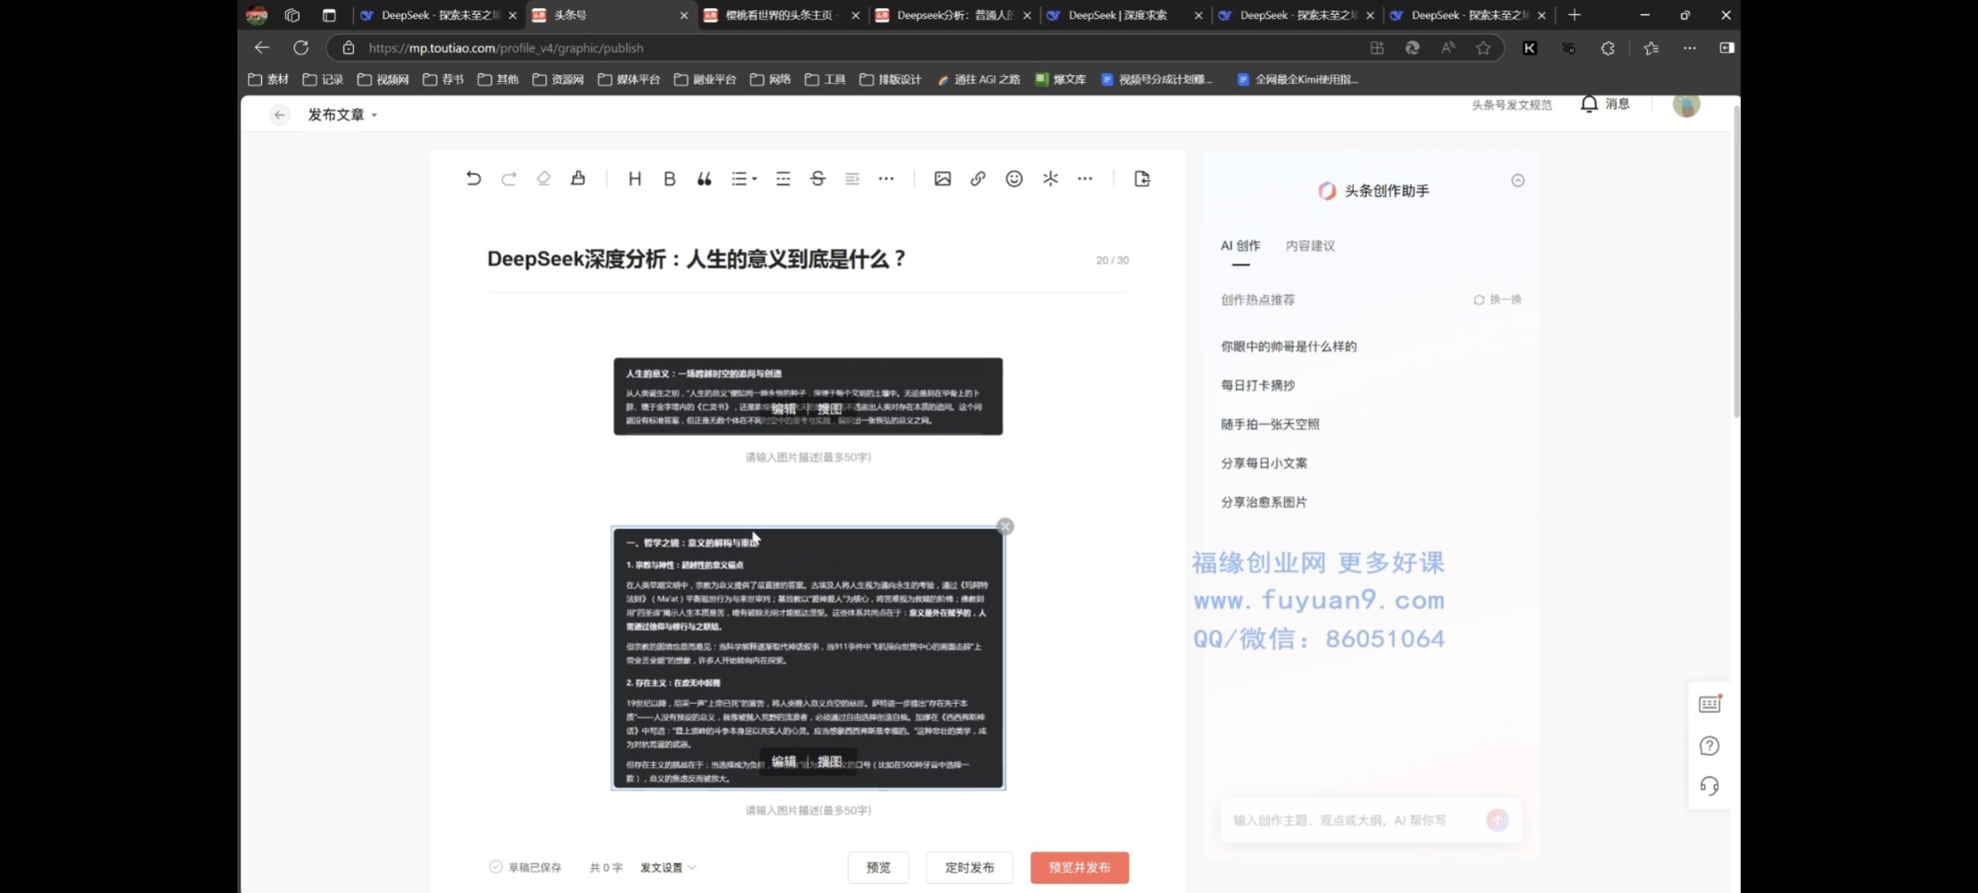Open the insert image tool

pos(942,179)
